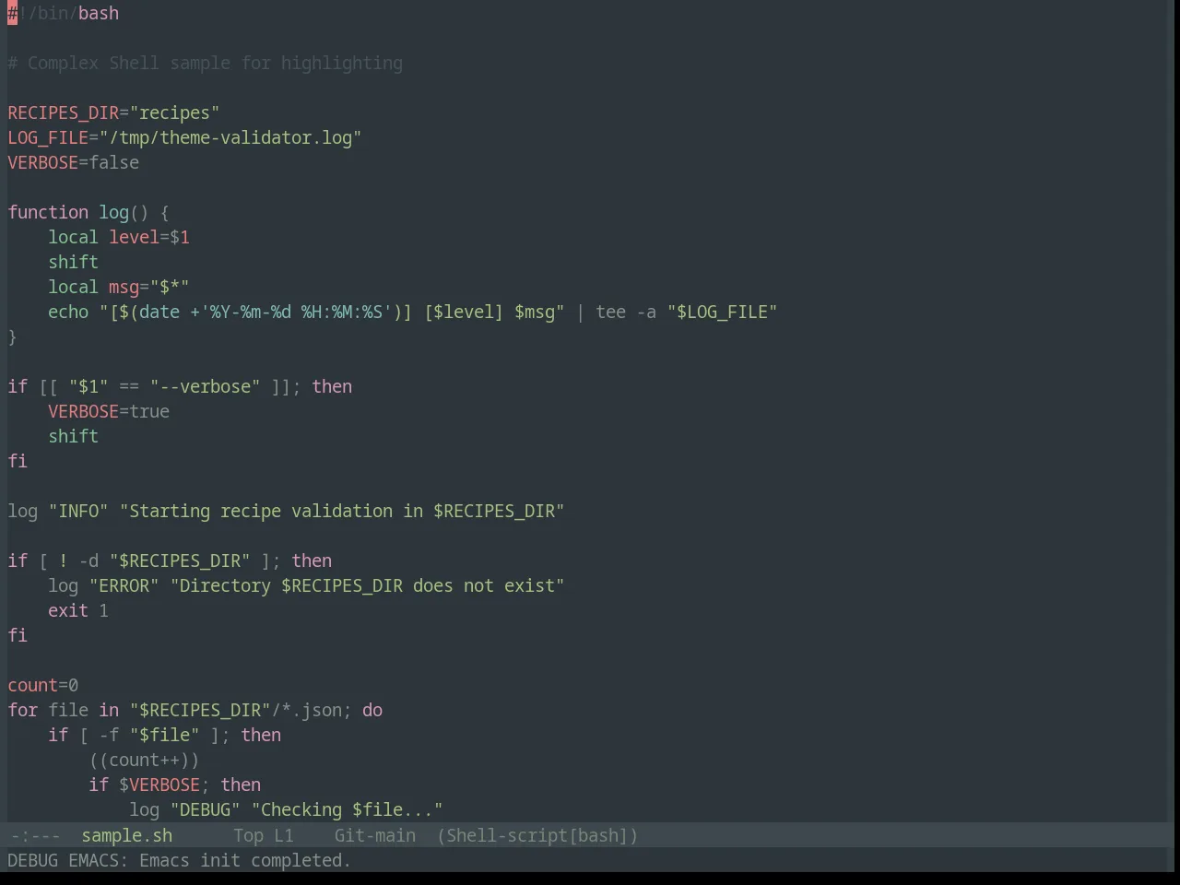
Task: Click "Directory $RECIPES_DIR does not exist" string
Action: (x=367, y=585)
